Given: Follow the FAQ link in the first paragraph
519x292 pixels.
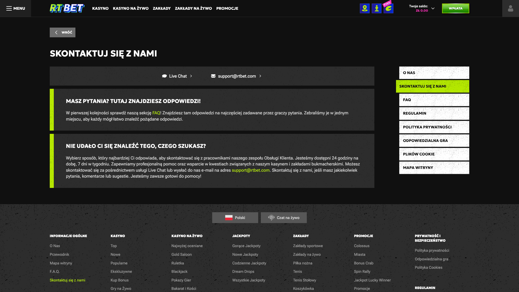Looking at the screenshot, I should click(x=156, y=113).
